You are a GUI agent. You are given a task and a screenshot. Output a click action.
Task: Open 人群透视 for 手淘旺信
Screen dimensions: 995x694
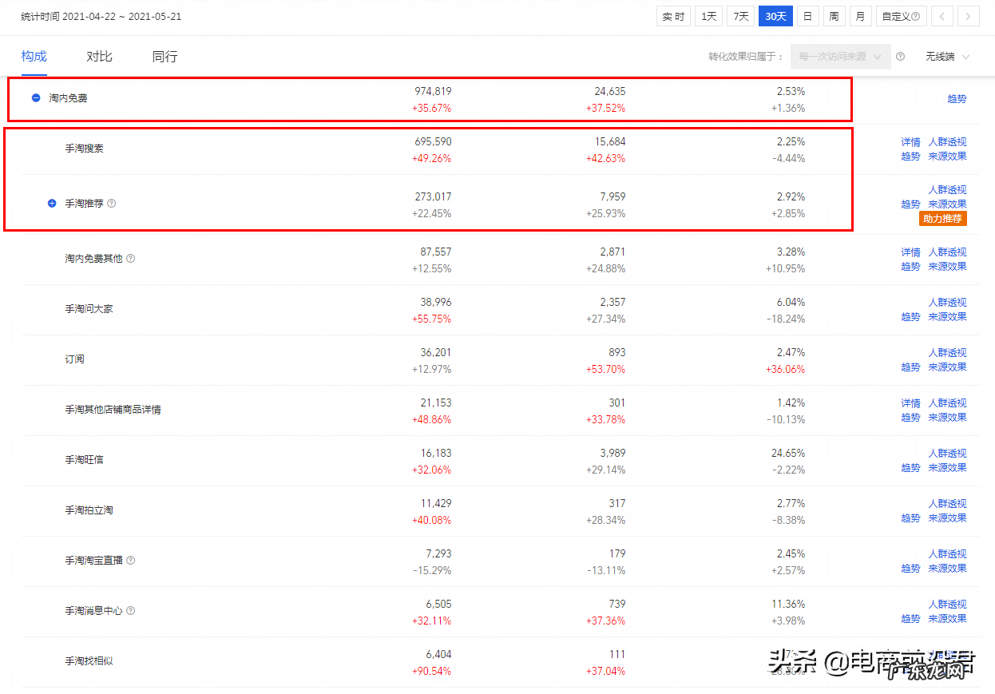(x=947, y=453)
